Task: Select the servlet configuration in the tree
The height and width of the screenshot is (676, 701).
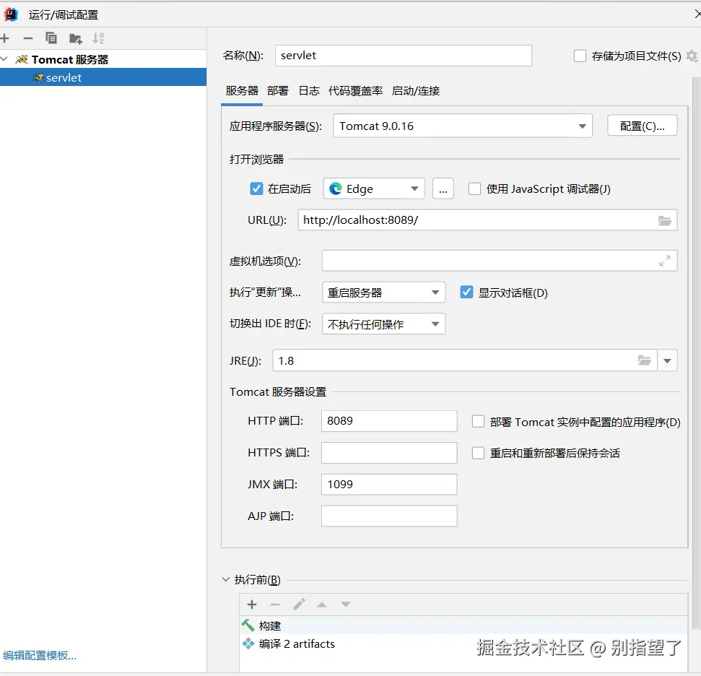Action: [x=103, y=77]
